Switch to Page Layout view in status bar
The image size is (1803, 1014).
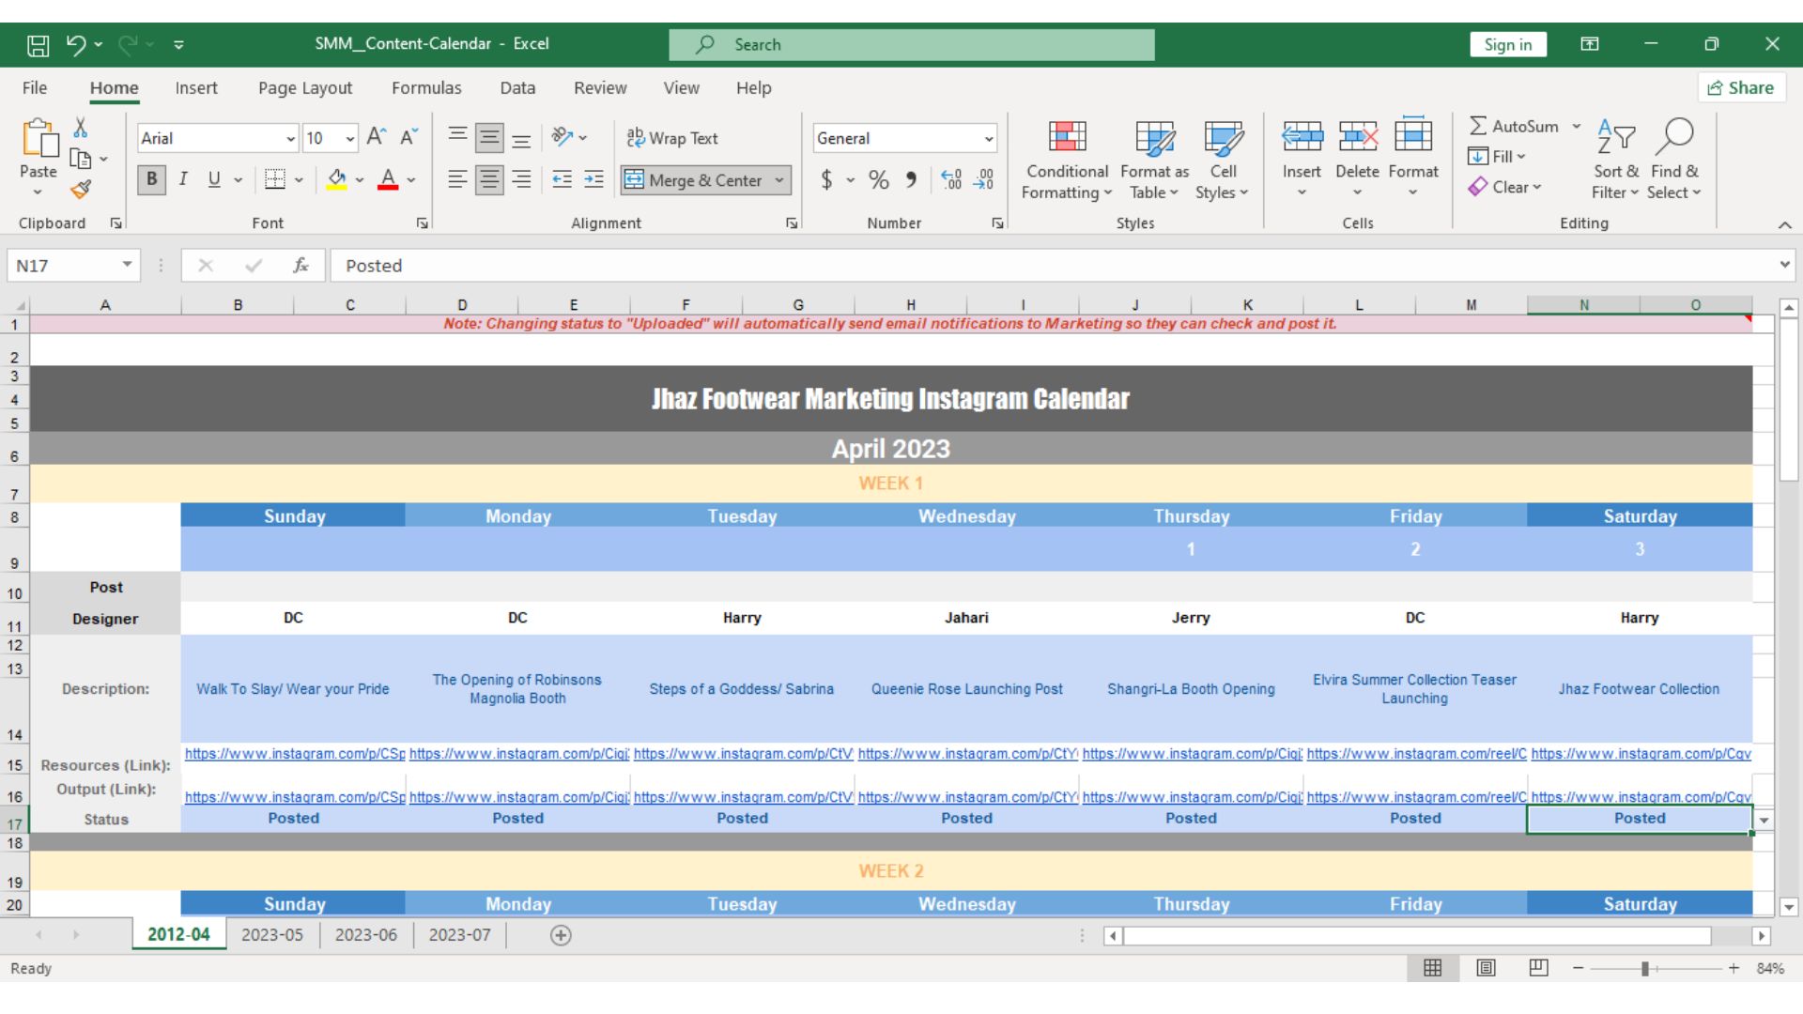pos(1486,968)
